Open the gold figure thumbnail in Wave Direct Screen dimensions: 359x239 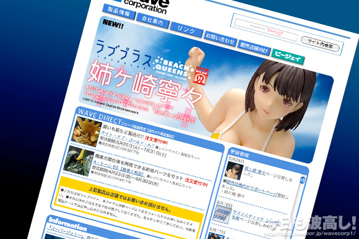pos(86,132)
